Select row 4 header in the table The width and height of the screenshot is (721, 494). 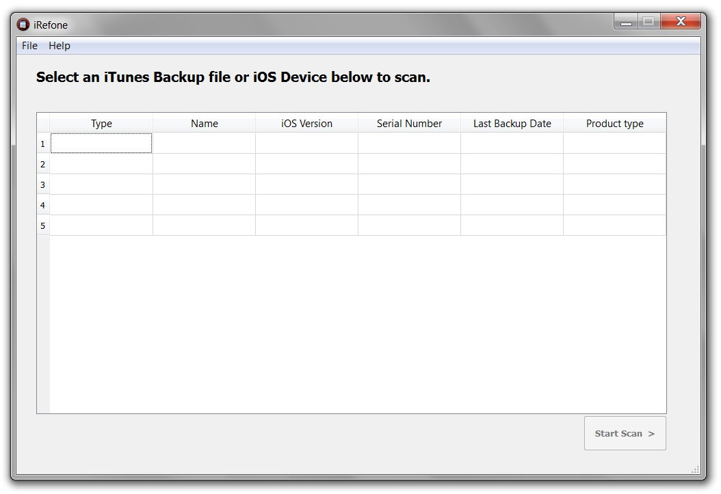click(43, 205)
